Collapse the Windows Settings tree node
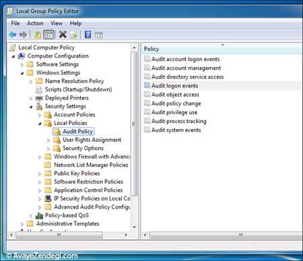This screenshot has width=303, height=261. coord(22,73)
